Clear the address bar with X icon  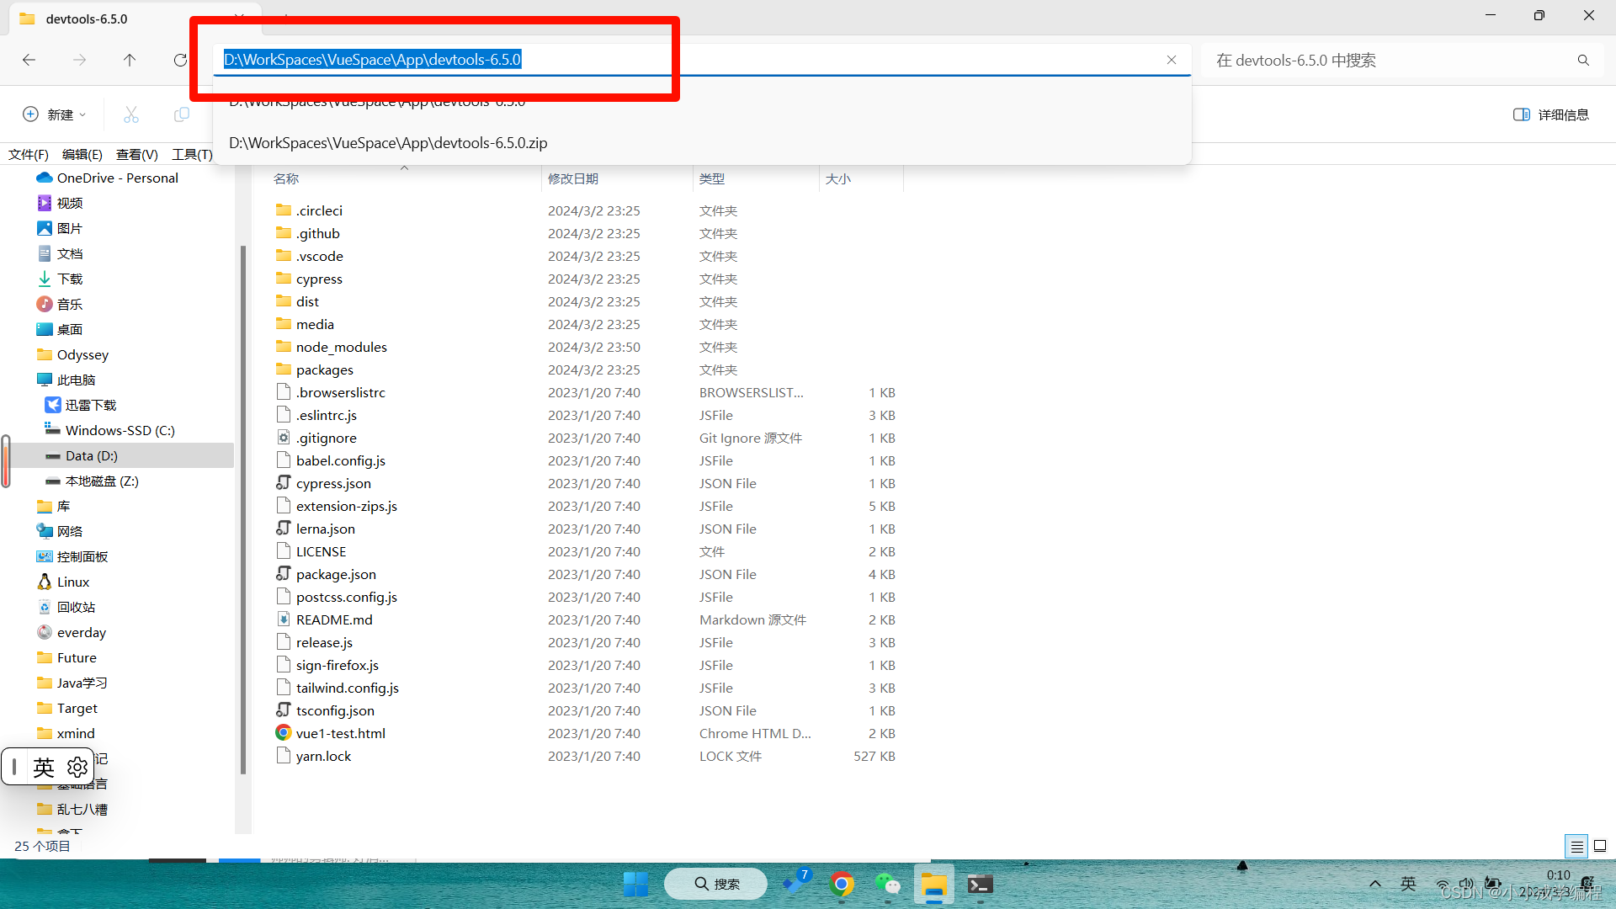(1171, 60)
